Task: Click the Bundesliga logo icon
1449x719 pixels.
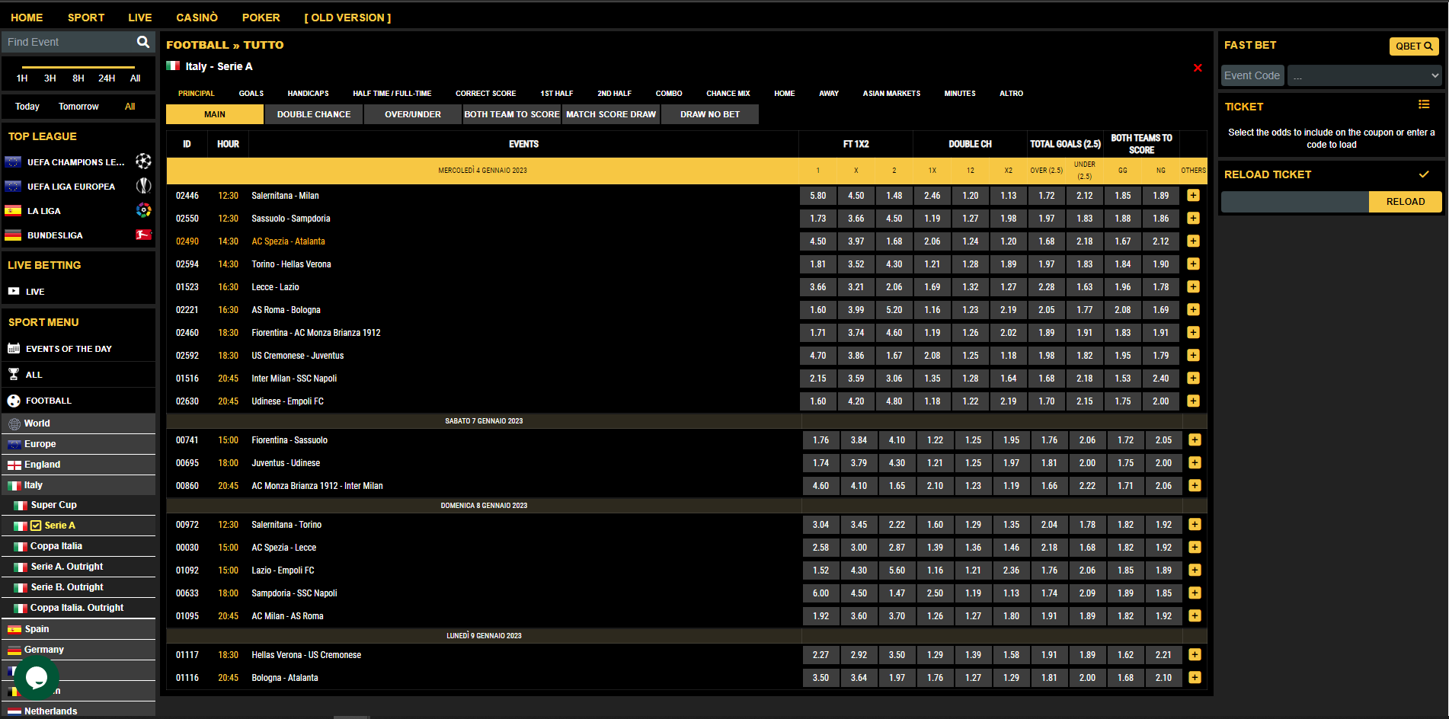Action: (143, 235)
